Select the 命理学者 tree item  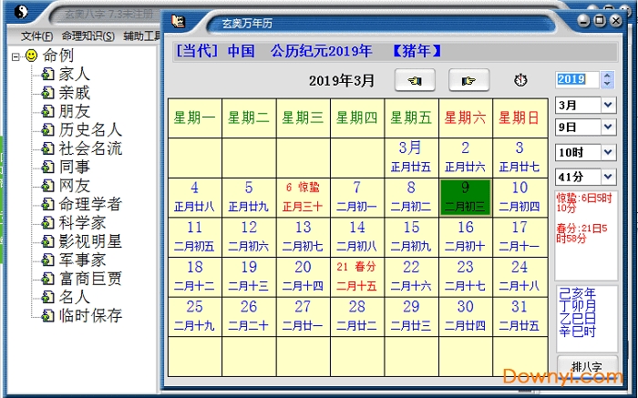[x=90, y=204]
